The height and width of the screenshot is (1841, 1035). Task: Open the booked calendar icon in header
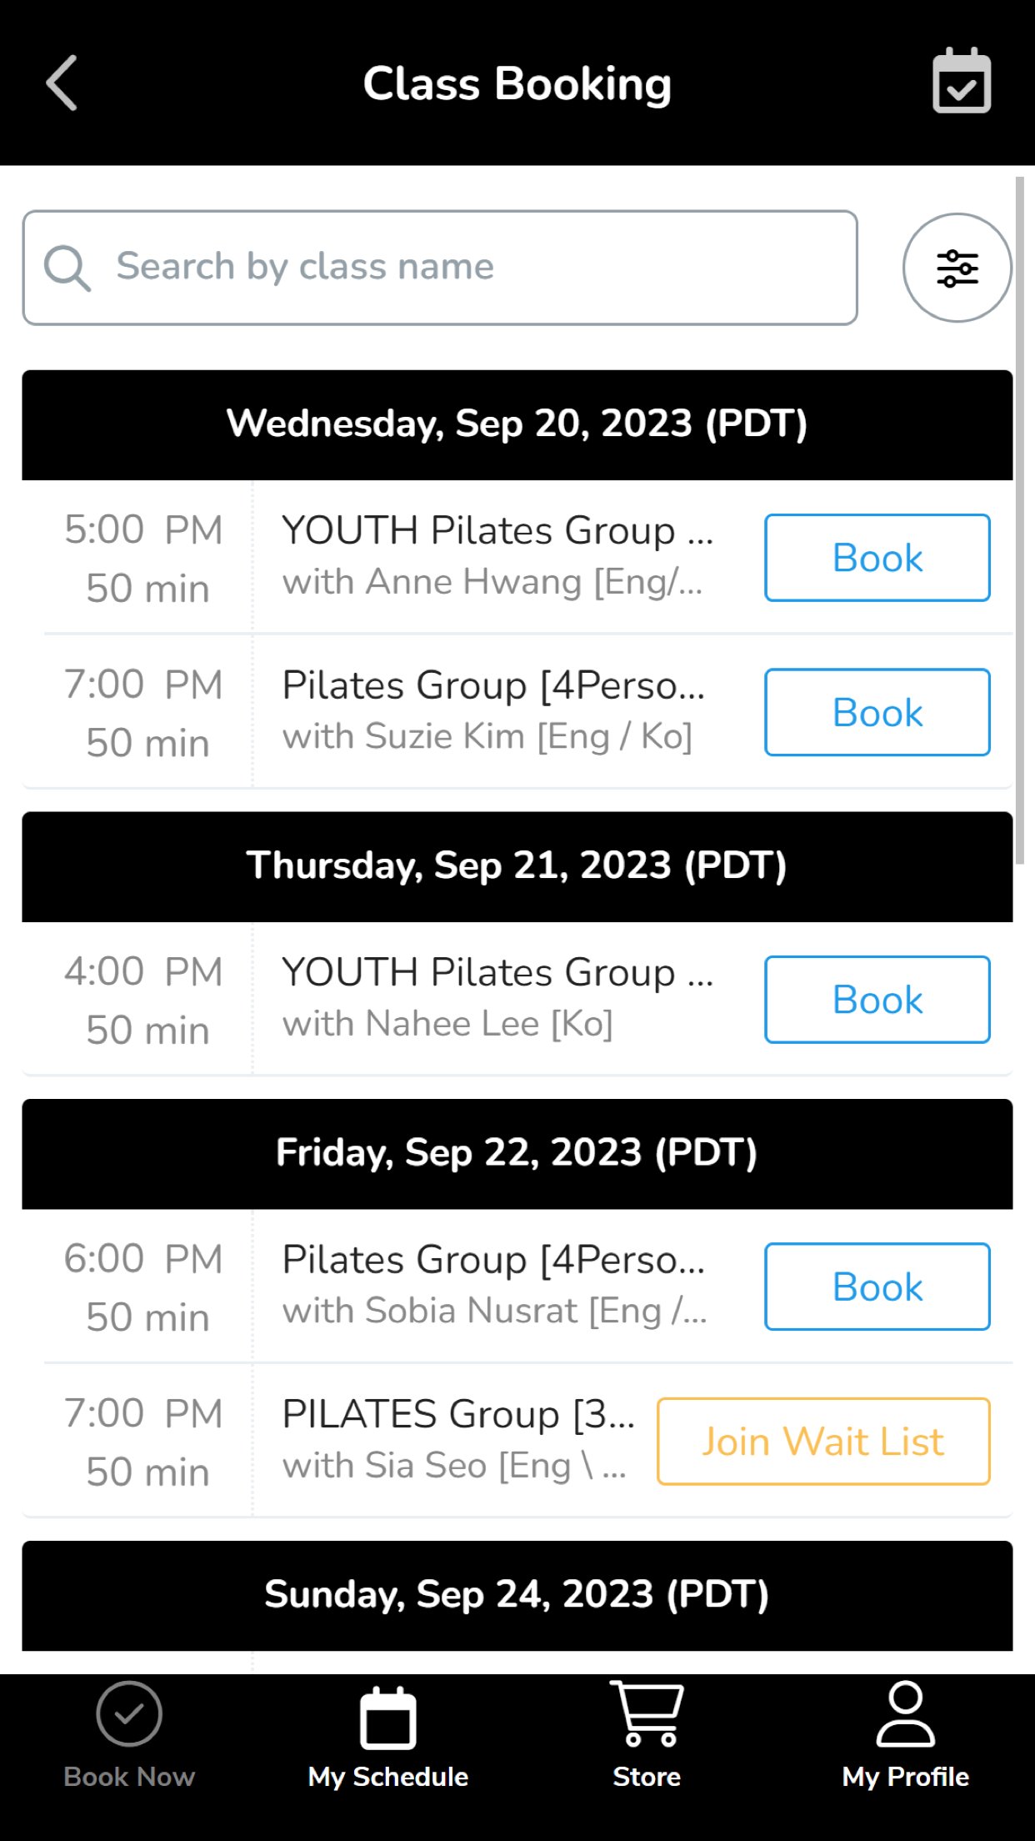pyautogui.click(x=961, y=82)
